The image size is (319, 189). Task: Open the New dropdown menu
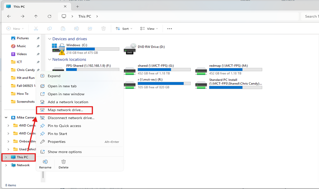tap(15, 29)
